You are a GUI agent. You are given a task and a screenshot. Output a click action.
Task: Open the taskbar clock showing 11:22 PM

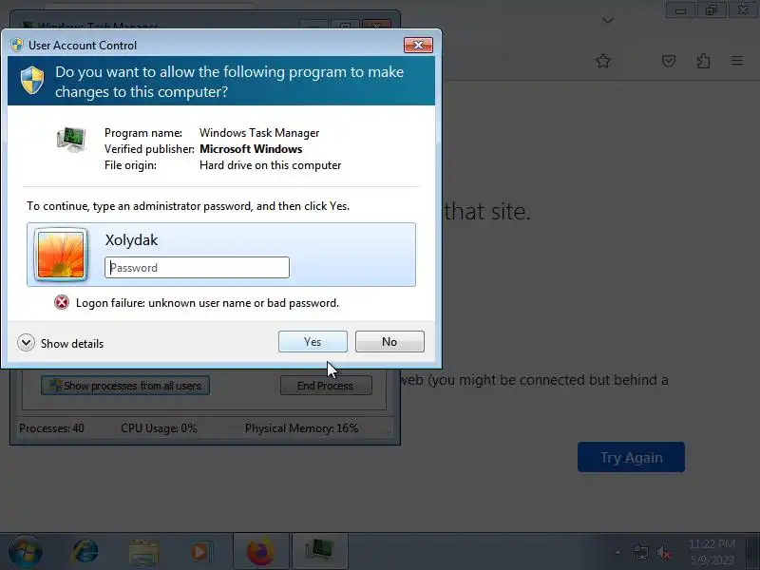coord(712,552)
